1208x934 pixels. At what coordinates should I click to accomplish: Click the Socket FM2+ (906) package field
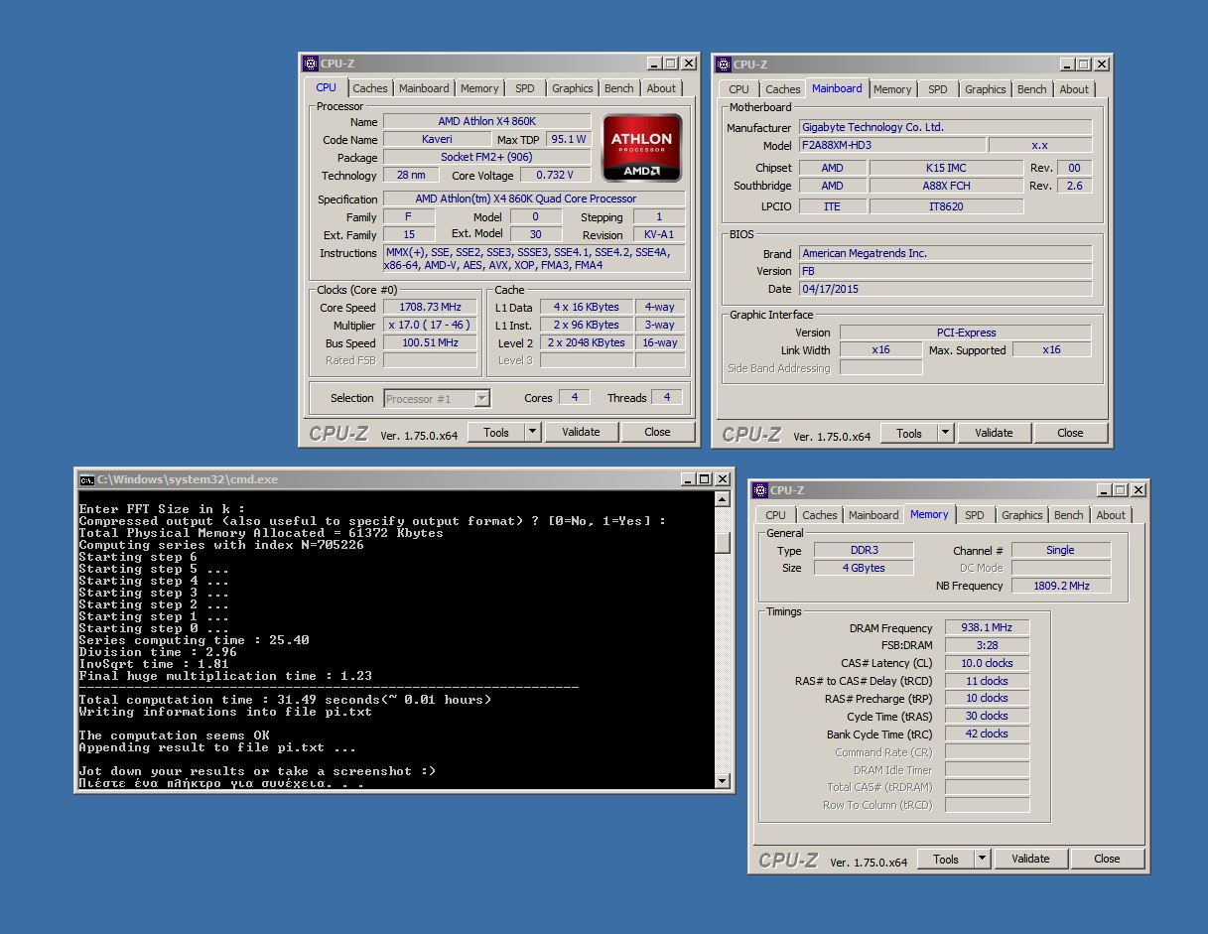[487, 157]
